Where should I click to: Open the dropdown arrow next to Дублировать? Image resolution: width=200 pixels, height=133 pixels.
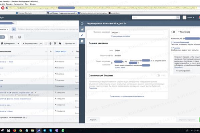pyautogui.click(x=18, y=44)
